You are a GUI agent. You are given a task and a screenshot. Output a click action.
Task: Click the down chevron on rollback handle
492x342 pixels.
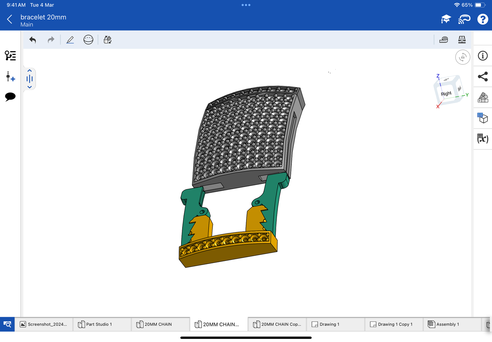[x=30, y=87]
